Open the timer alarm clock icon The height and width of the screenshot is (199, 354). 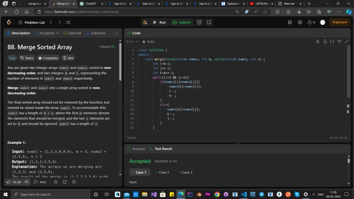click(200, 22)
